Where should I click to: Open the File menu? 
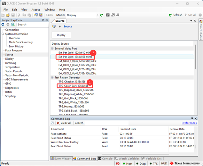pyautogui.click(x=6, y=10)
